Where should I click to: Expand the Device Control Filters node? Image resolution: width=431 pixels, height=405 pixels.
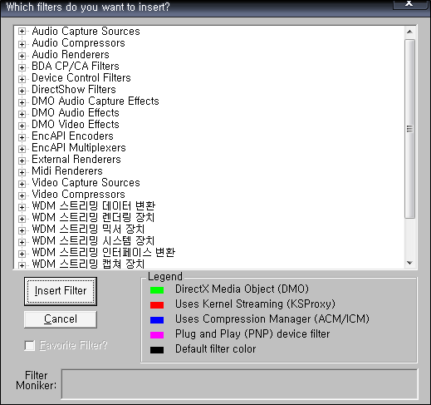[22, 79]
